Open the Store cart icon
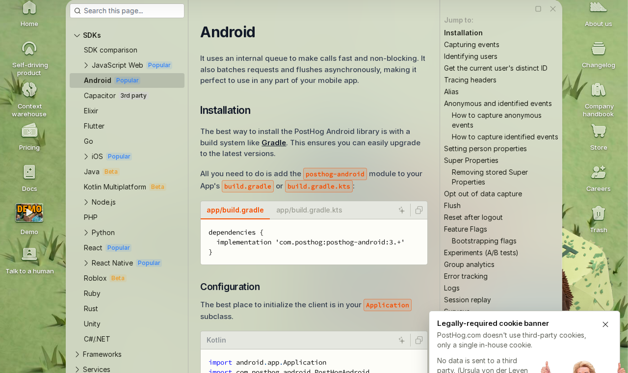628x373 pixels. point(599,131)
